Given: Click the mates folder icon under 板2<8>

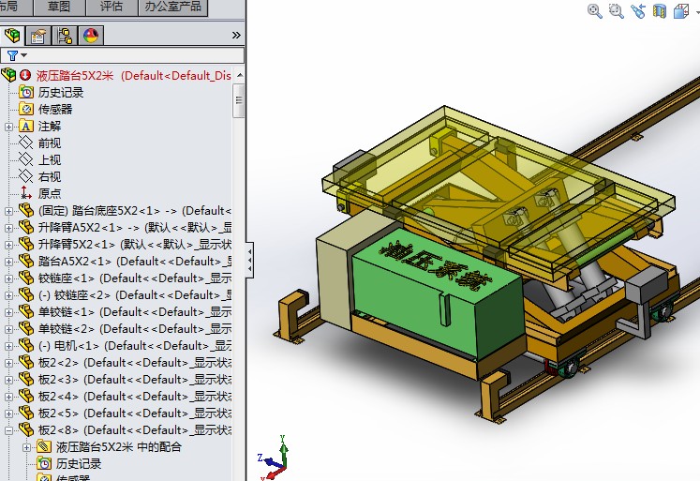Looking at the screenshot, I should 44,446.
